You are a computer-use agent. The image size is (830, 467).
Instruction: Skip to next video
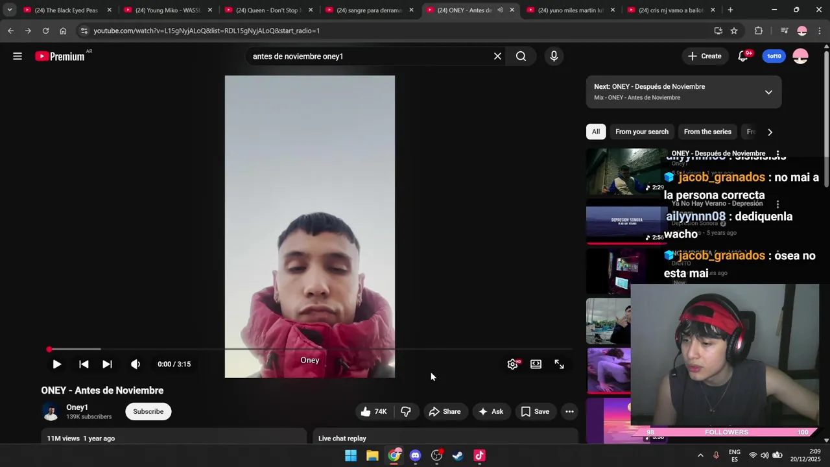107,365
